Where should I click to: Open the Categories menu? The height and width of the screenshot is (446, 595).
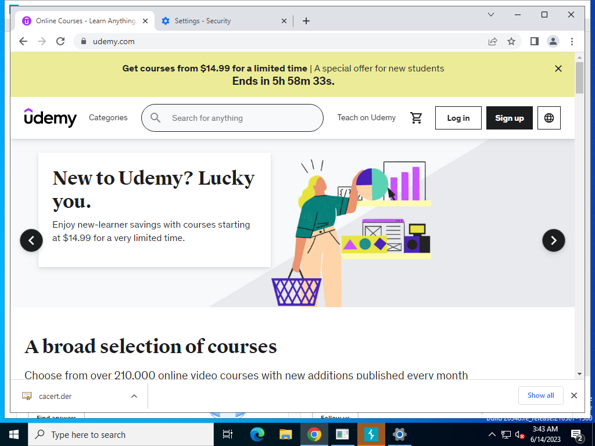click(x=108, y=117)
